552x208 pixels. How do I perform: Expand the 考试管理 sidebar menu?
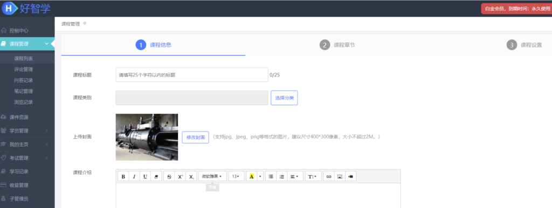[27, 158]
